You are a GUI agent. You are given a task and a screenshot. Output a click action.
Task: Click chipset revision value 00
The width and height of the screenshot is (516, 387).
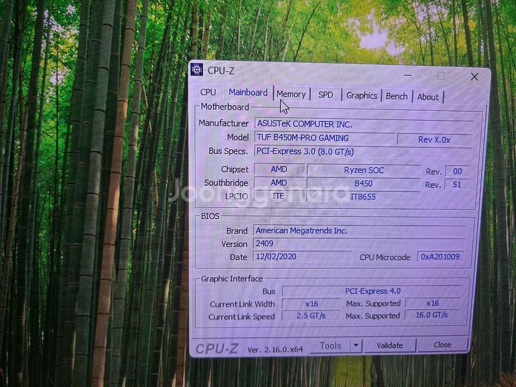pos(457,171)
